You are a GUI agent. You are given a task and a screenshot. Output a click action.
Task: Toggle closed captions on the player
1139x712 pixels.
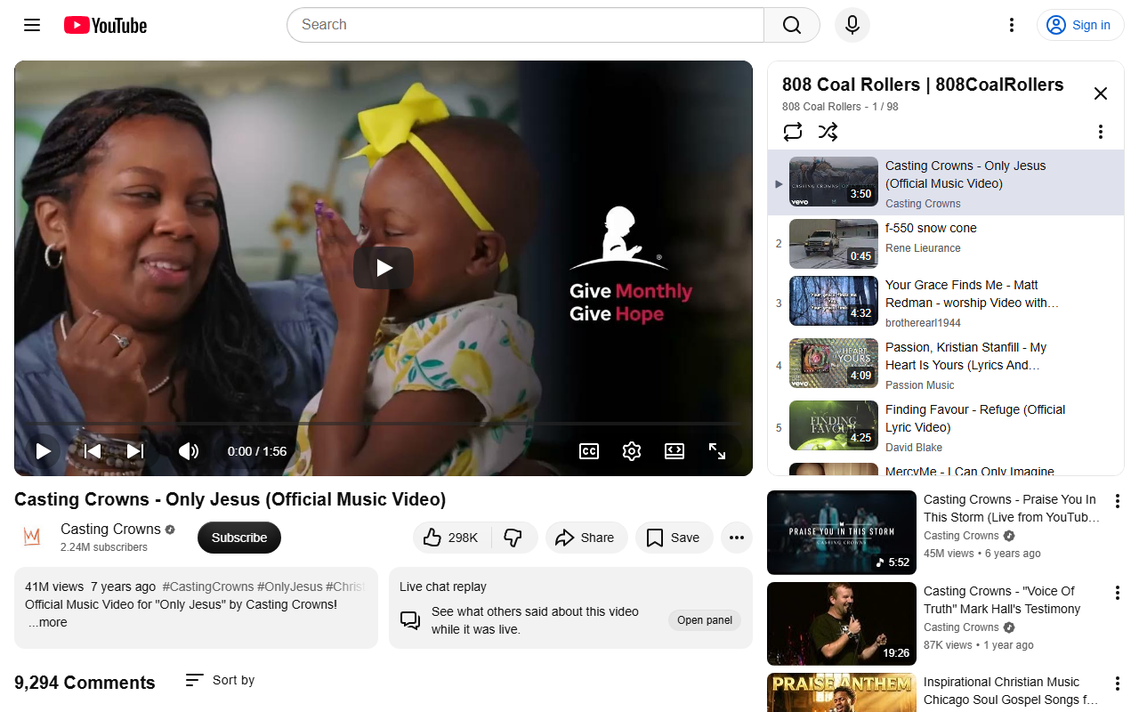click(x=589, y=451)
